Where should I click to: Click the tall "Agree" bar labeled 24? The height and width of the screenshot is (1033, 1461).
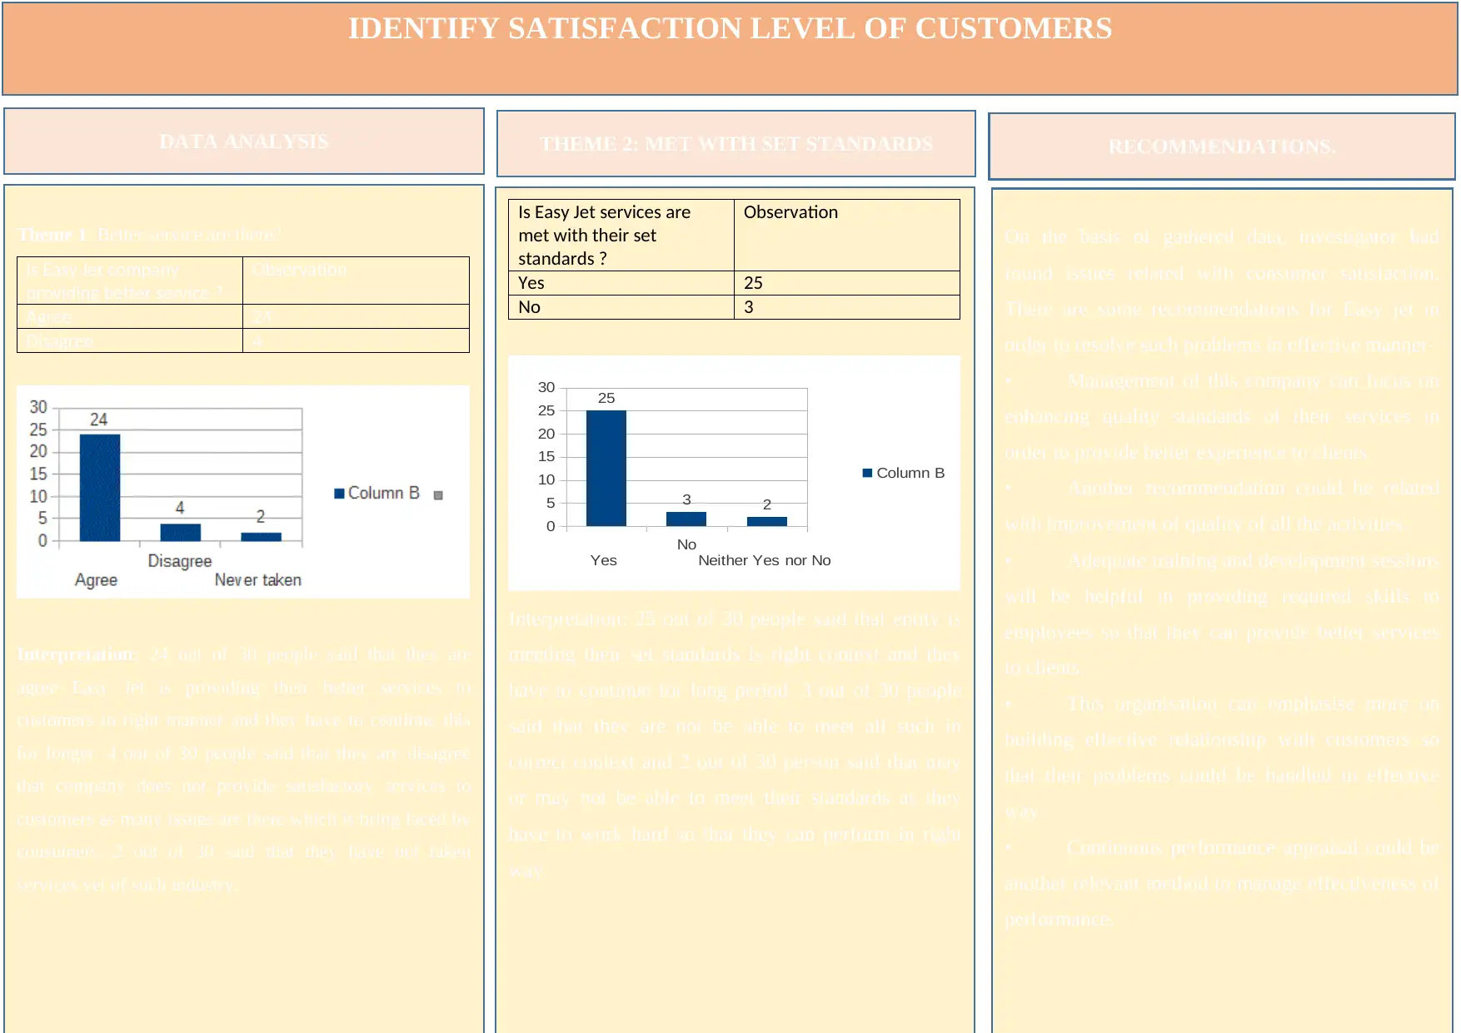point(100,488)
